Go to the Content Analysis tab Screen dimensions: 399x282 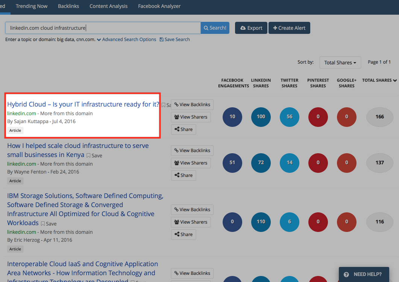click(x=108, y=6)
